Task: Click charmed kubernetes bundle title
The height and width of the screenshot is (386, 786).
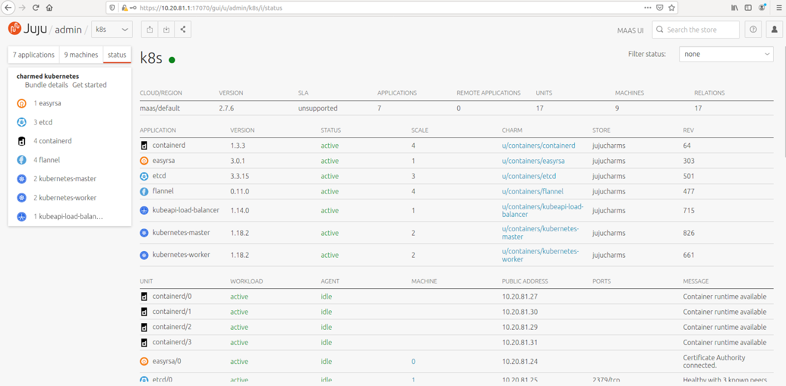Action: click(x=48, y=76)
